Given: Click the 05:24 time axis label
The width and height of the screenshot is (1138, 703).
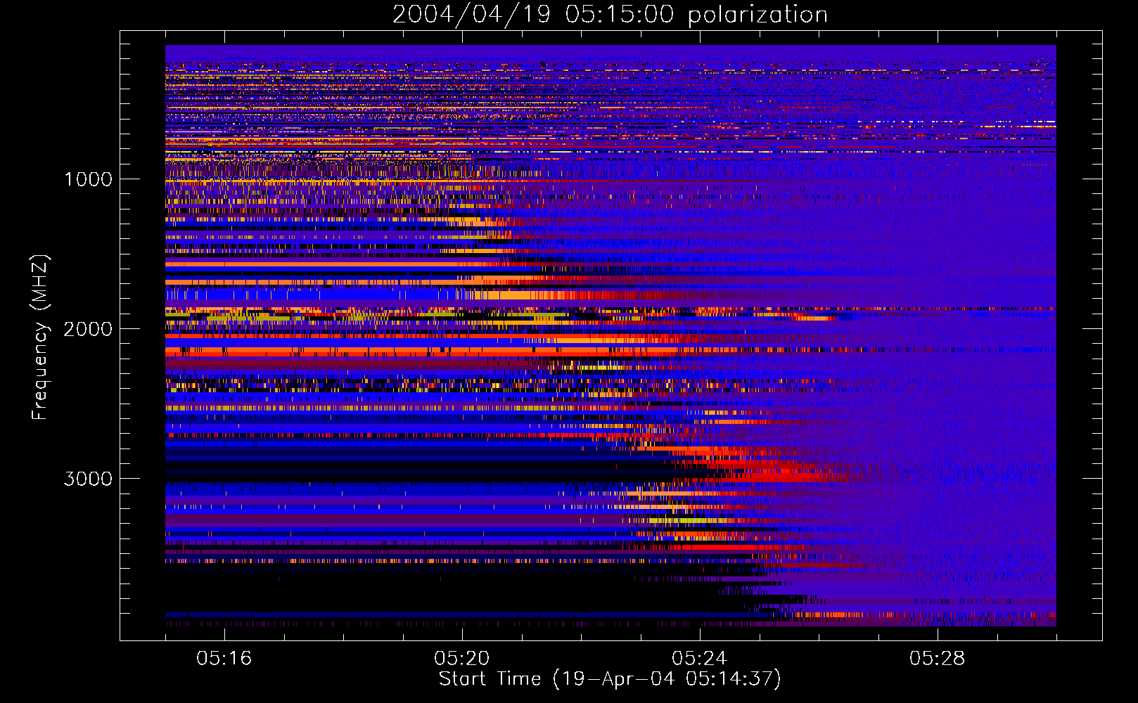Looking at the screenshot, I should coord(700,658).
